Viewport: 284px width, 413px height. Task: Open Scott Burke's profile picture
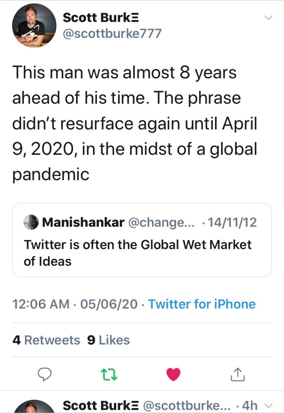(34, 26)
